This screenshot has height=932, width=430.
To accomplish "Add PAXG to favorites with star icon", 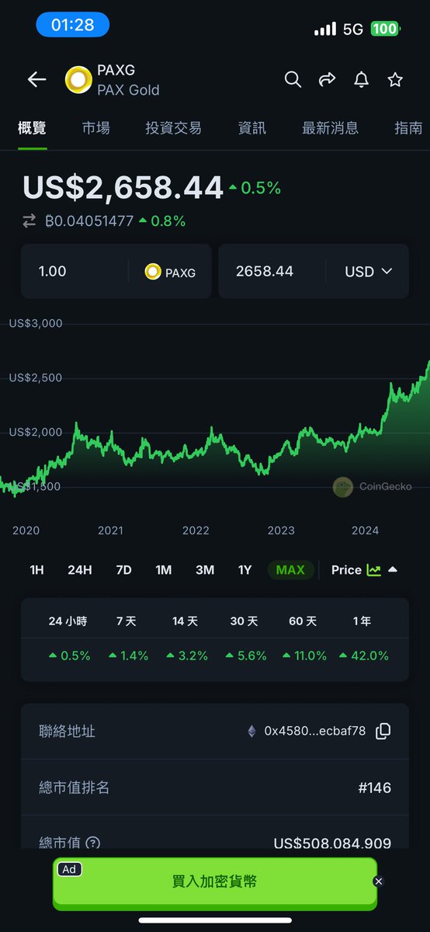I will tap(395, 79).
